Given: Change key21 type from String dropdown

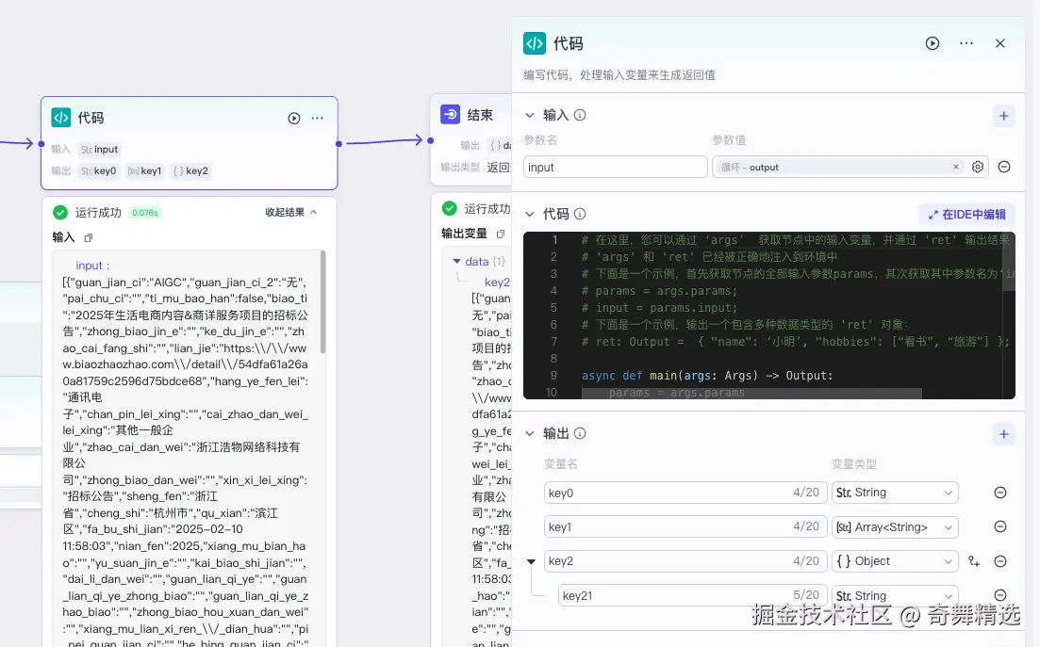Looking at the screenshot, I should tap(895, 595).
